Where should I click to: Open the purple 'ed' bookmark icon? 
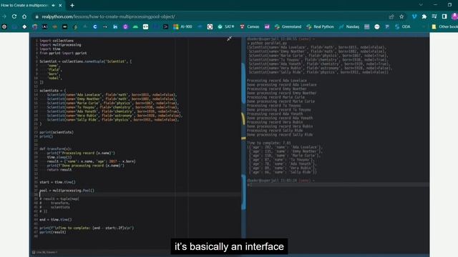tap(267, 26)
